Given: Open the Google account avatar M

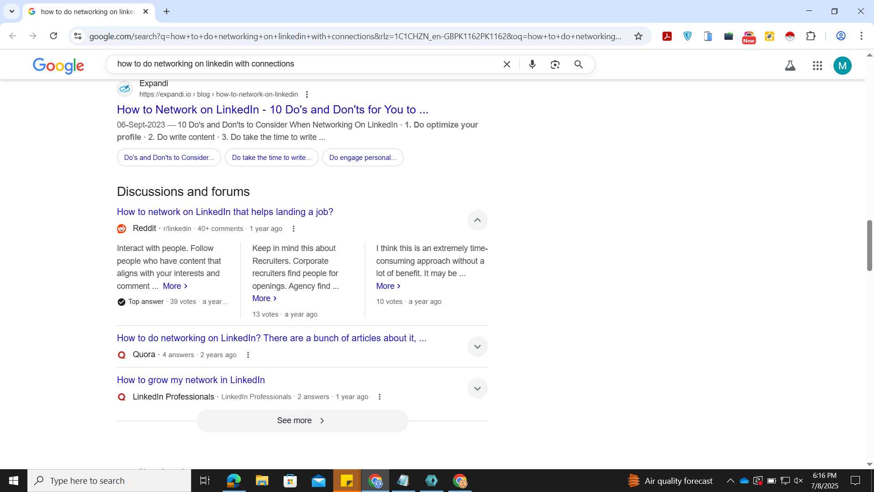Looking at the screenshot, I should tap(842, 66).
